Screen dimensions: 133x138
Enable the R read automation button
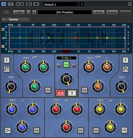click(17, 4)
